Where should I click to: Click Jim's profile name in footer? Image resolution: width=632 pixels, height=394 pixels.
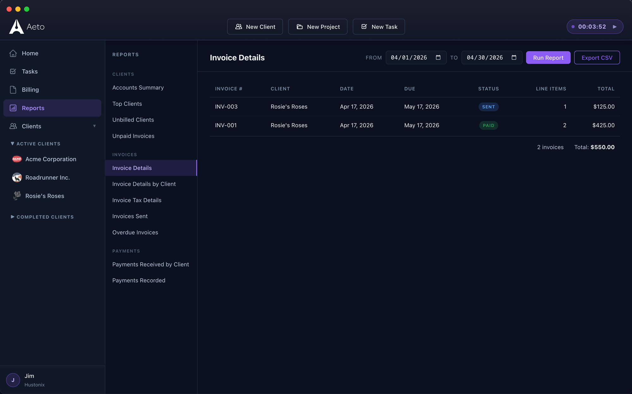(x=29, y=376)
